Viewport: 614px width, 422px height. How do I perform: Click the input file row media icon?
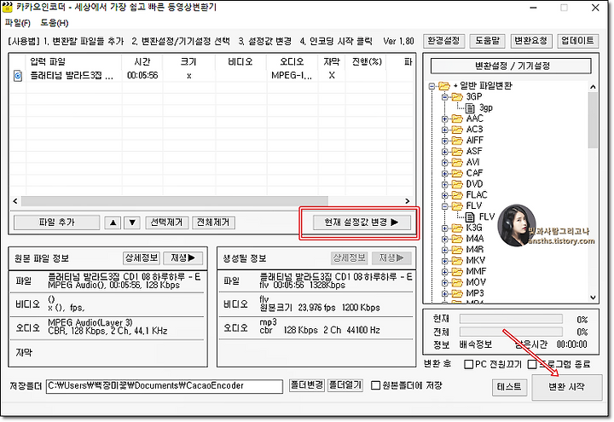click(18, 76)
